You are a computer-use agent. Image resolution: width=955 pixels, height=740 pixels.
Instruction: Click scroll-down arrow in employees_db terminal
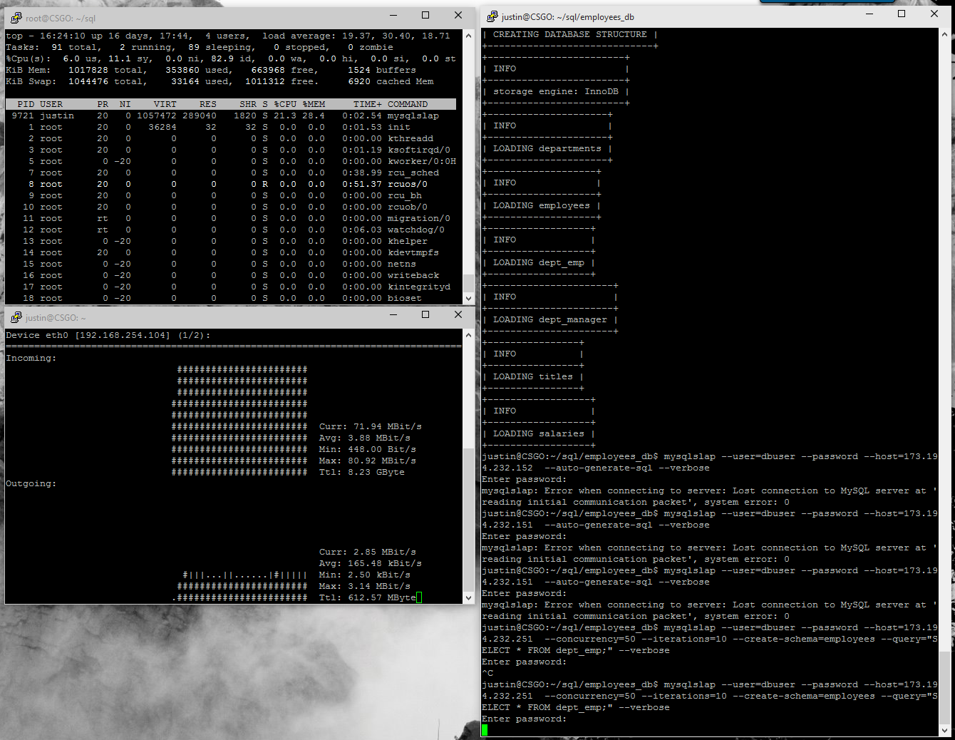tap(944, 730)
